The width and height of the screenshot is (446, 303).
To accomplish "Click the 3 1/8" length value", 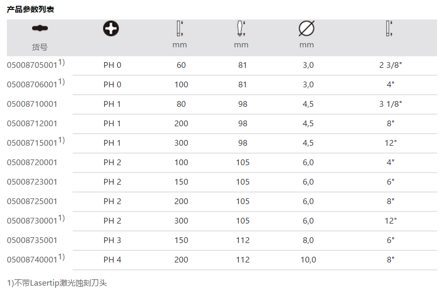I will (x=390, y=104).
